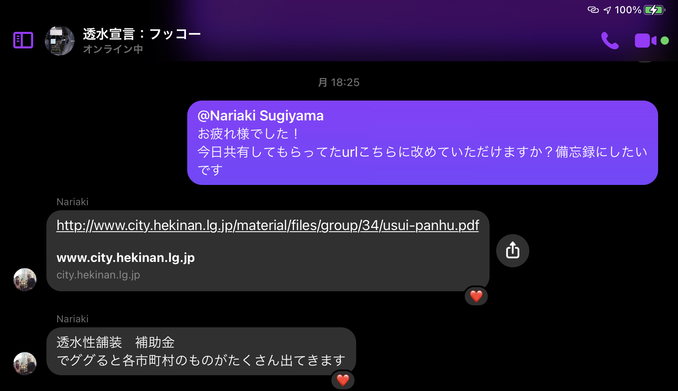Tap the battery indicator in status bar

coord(654,10)
